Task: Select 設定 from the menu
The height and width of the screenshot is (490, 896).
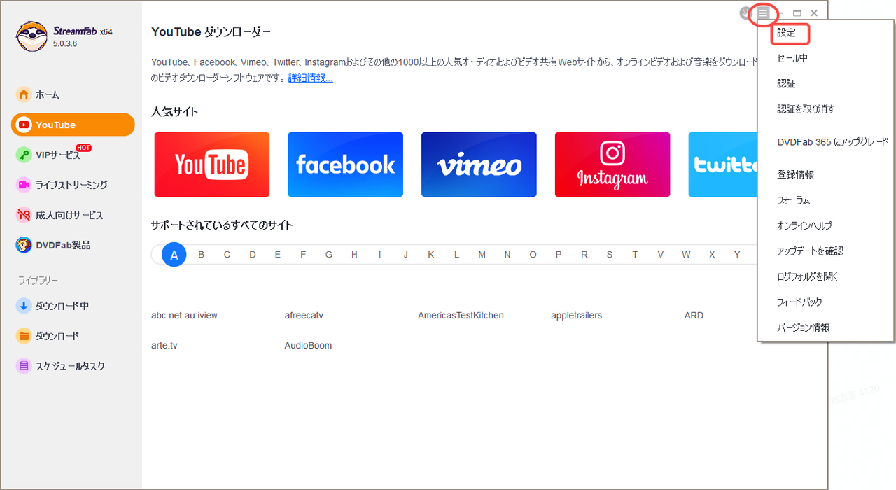Action: 787,33
